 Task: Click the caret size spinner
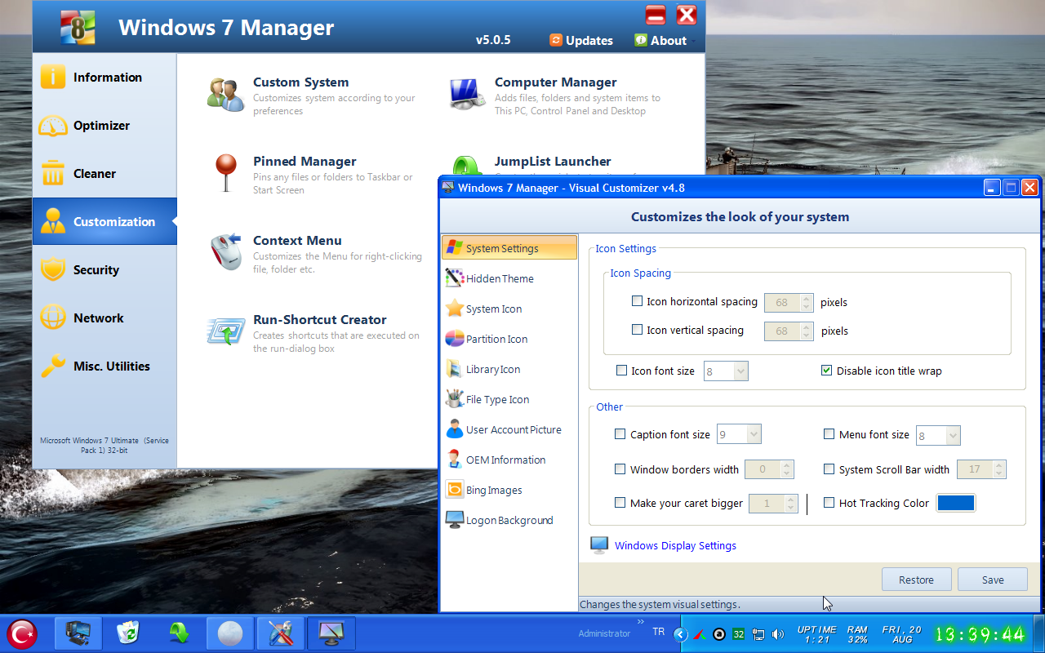tap(773, 504)
